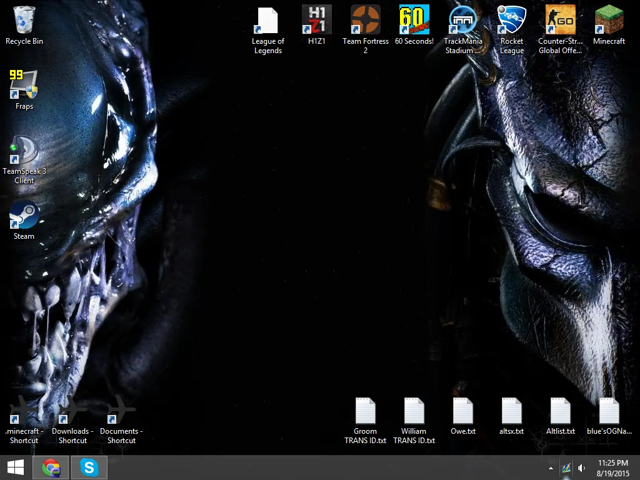Open Skype from the taskbar
This screenshot has height=480, width=640.
[89, 467]
